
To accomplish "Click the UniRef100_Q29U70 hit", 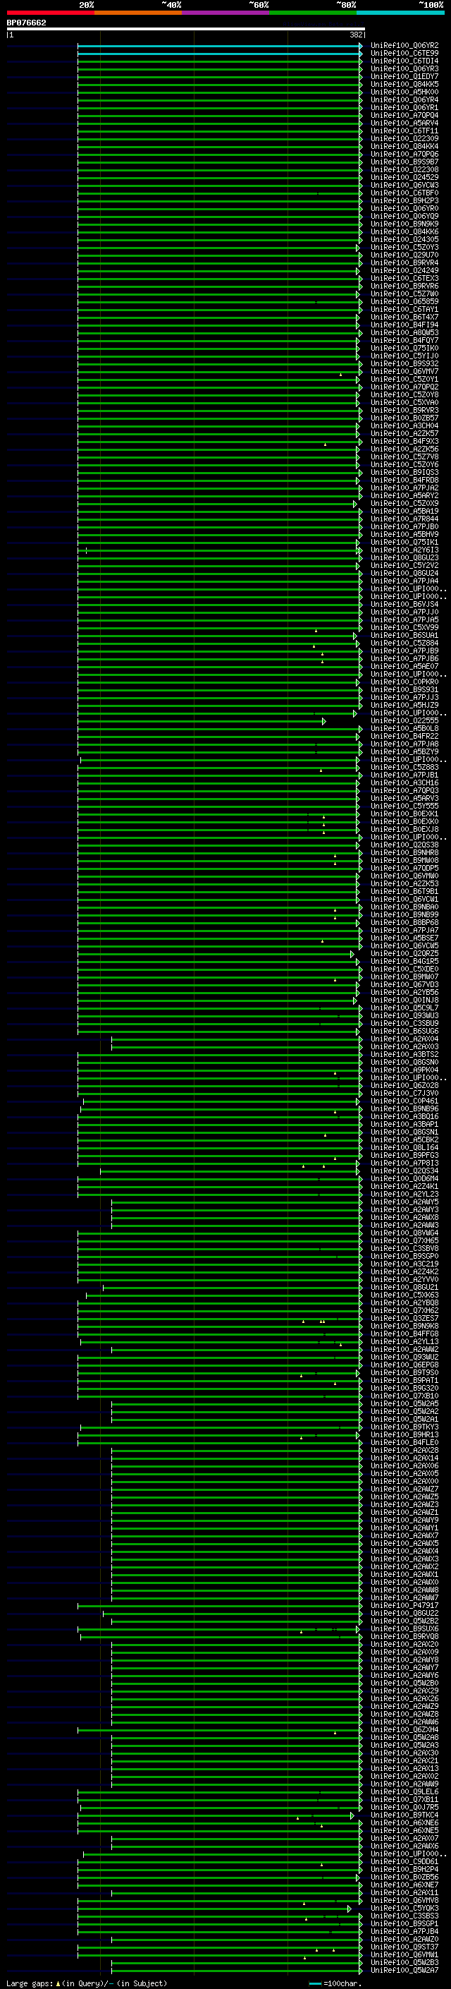I will pyautogui.click(x=404, y=255).
